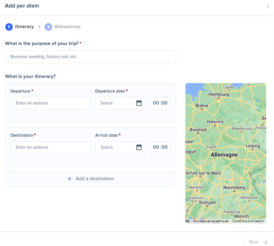Click the step 2 Allowances circle icon
The image size is (274, 246).
click(x=48, y=27)
